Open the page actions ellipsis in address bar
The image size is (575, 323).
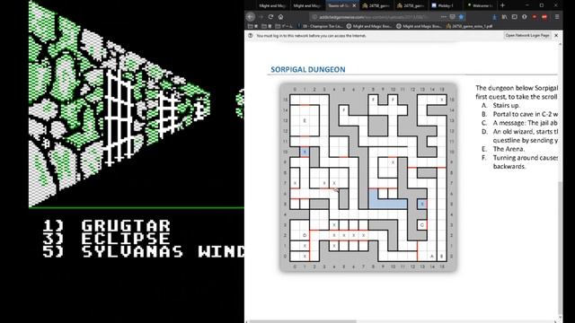tap(444, 17)
